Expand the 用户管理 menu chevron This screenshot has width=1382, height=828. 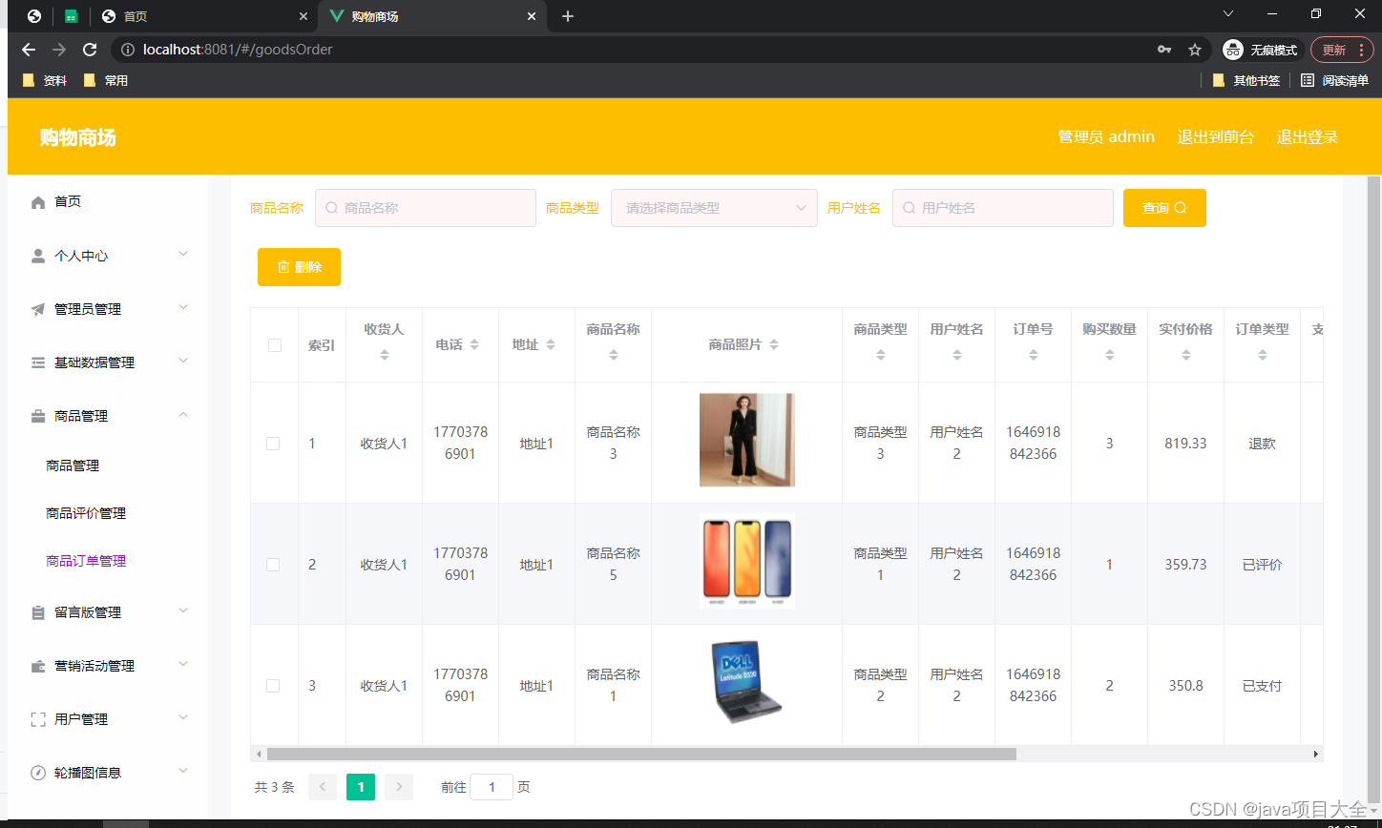(184, 717)
